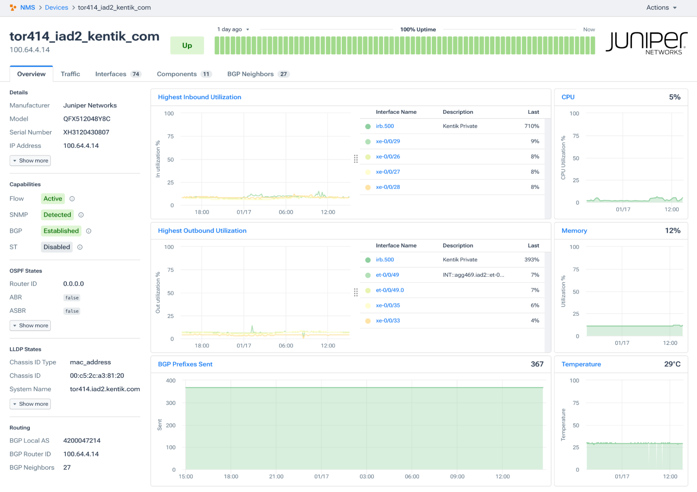Open et-0/0/49 interface link
This screenshot has height=492, width=697.
pyautogui.click(x=388, y=275)
